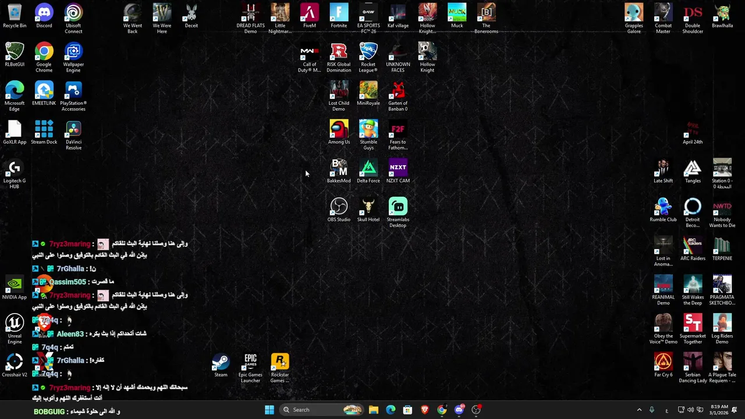Open the Unreal Engine shortcut
The image size is (745, 419).
click(15, 329)
